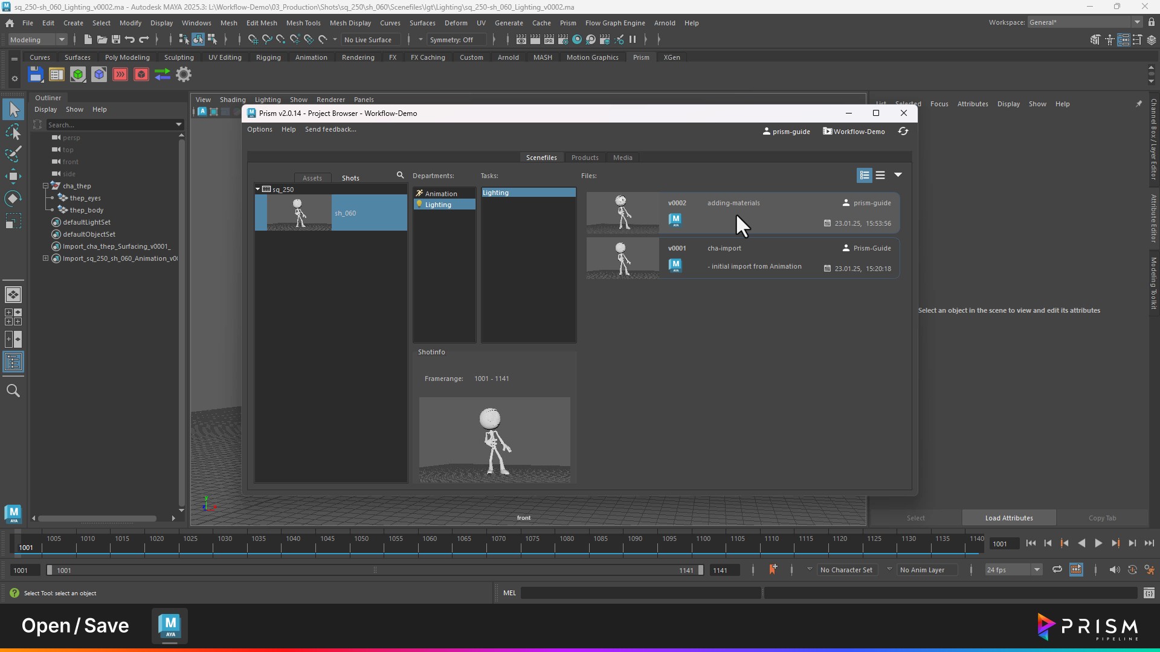Switch to the Assets tab
This screenshot has width=1160, height=652.
point(312,178)
